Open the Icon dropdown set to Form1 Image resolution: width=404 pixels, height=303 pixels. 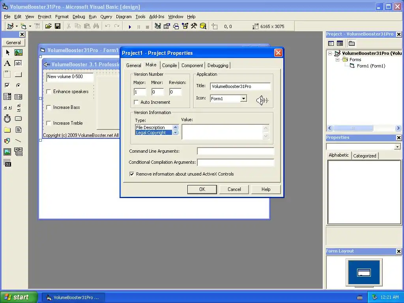point(243,98)
